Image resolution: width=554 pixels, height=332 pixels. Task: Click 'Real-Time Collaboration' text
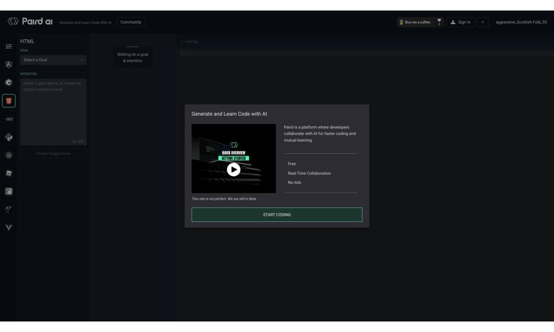click(309, 173)
